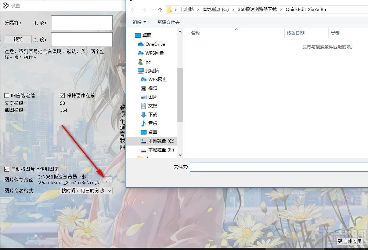Click the Local Disk (E:) drive icon

tap(144, 150)
